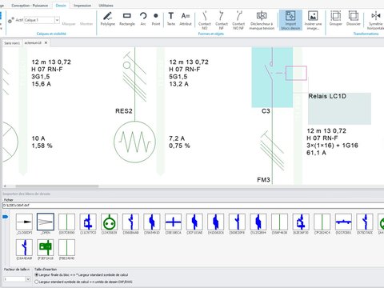Pick the Point tool in ribbon

click(x=156, y=19)
